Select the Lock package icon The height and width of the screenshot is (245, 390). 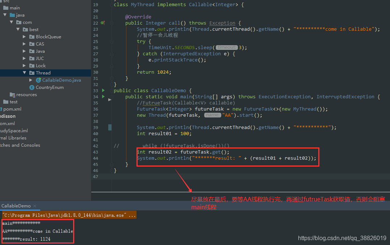(x=32, y=65)
